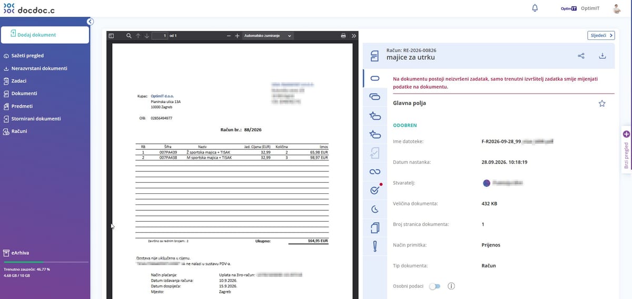Click the row M sportska majica + TISAK

pyautogui.click(x=232, y=157)
